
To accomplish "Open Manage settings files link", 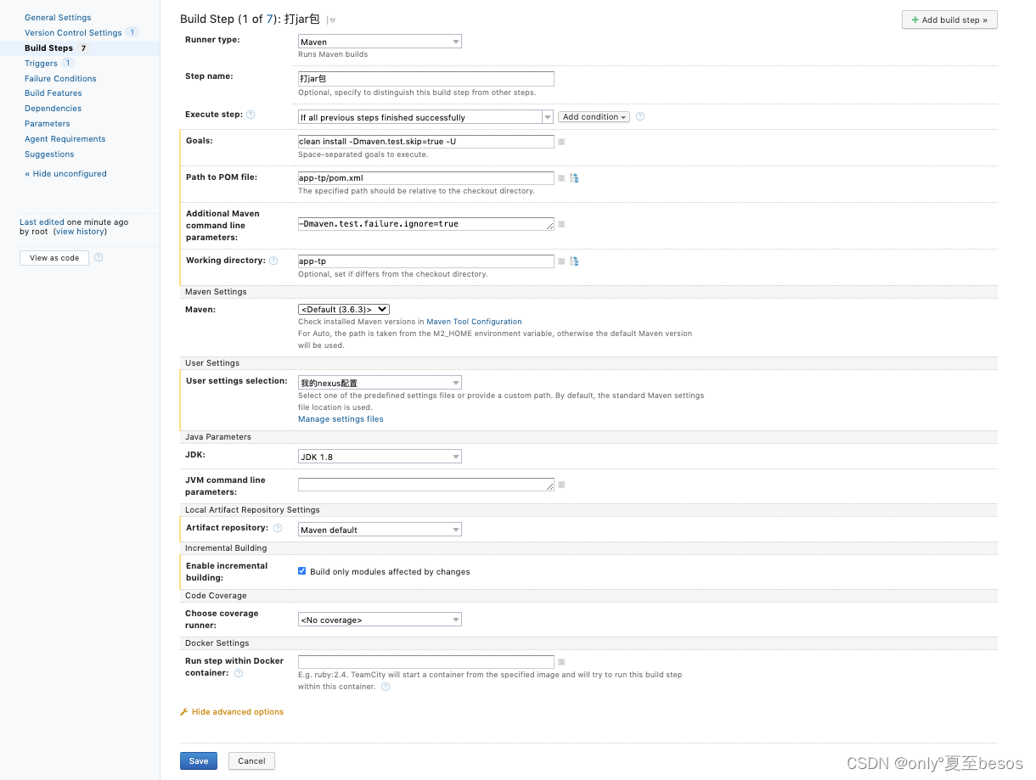I will 341,419.
